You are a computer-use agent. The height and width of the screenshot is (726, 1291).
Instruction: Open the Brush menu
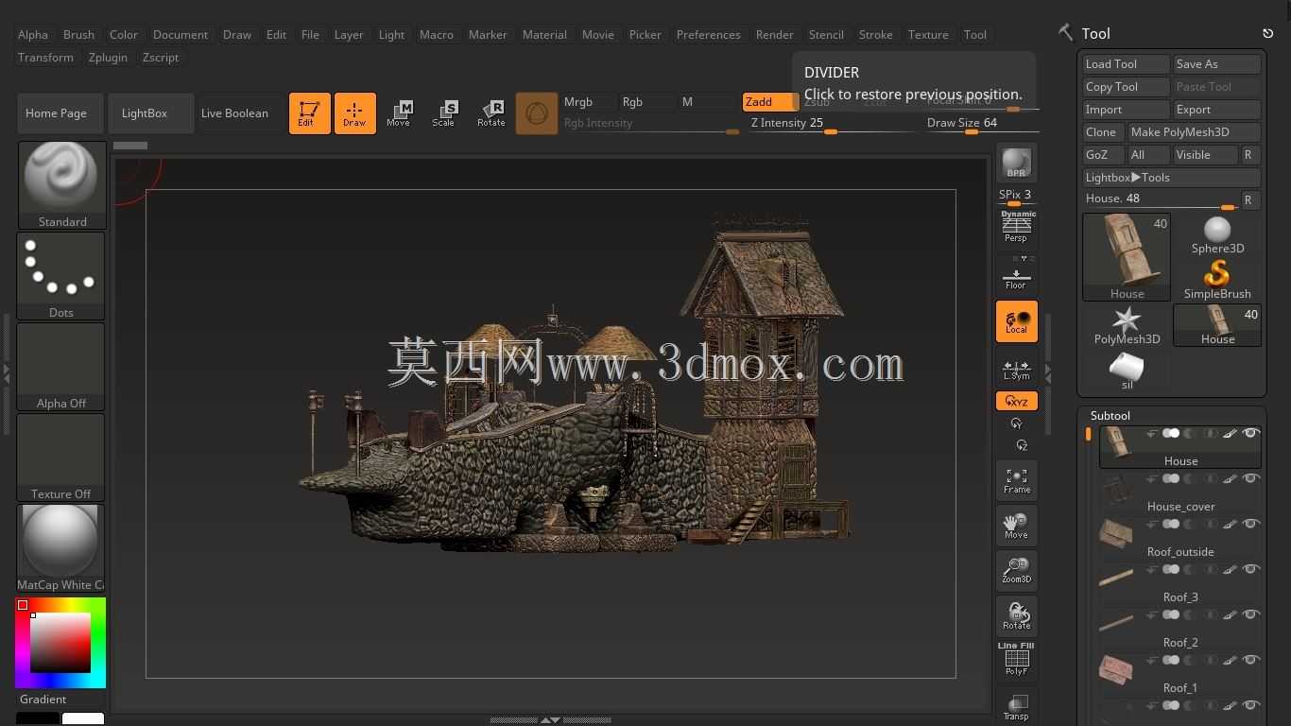coord(78,35)
